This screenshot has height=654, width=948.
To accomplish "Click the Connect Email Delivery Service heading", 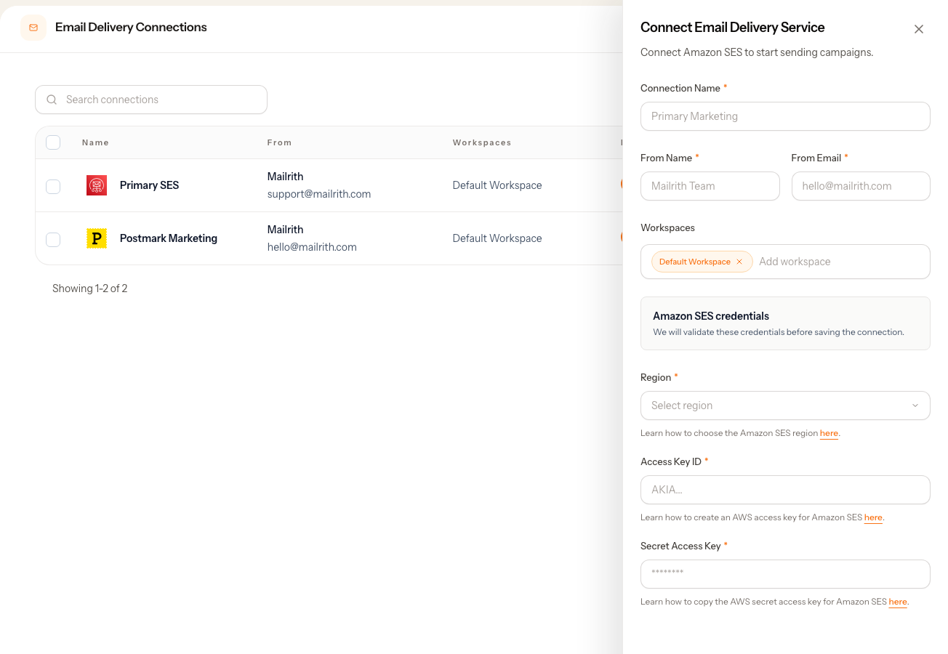I will coord(732,28).
